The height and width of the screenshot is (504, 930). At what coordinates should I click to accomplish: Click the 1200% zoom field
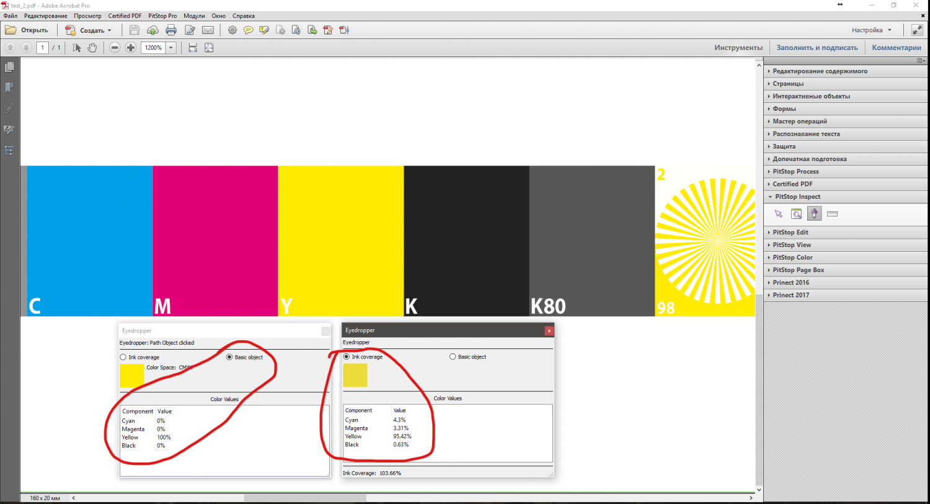point(153,48)
